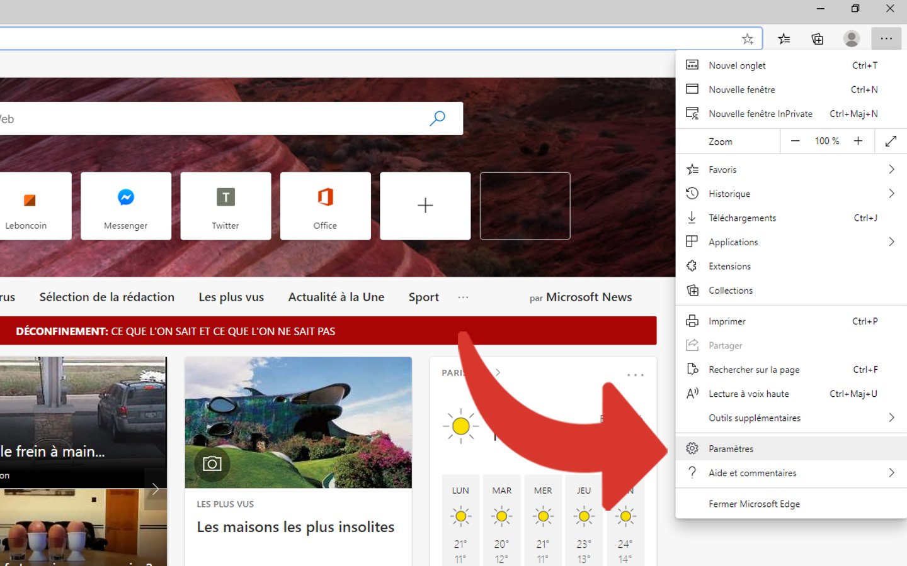Switch to Les plus vus tab
This screenshot has height=566, width=907.
pyautogui.click(x=231, y=297)
